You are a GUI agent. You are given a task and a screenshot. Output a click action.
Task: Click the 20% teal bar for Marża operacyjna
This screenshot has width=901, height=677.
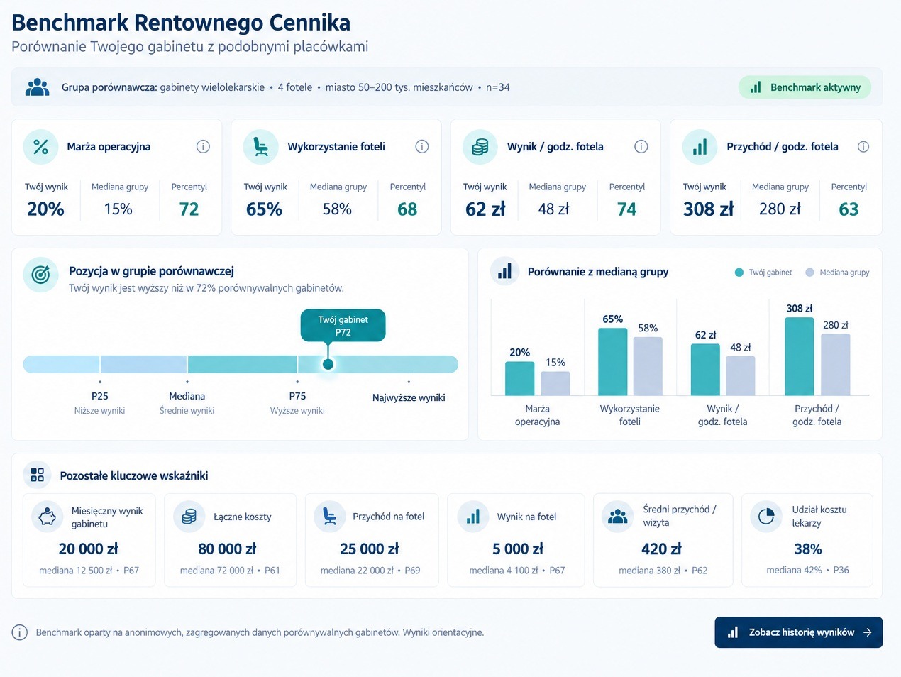[x=520, y=378]
